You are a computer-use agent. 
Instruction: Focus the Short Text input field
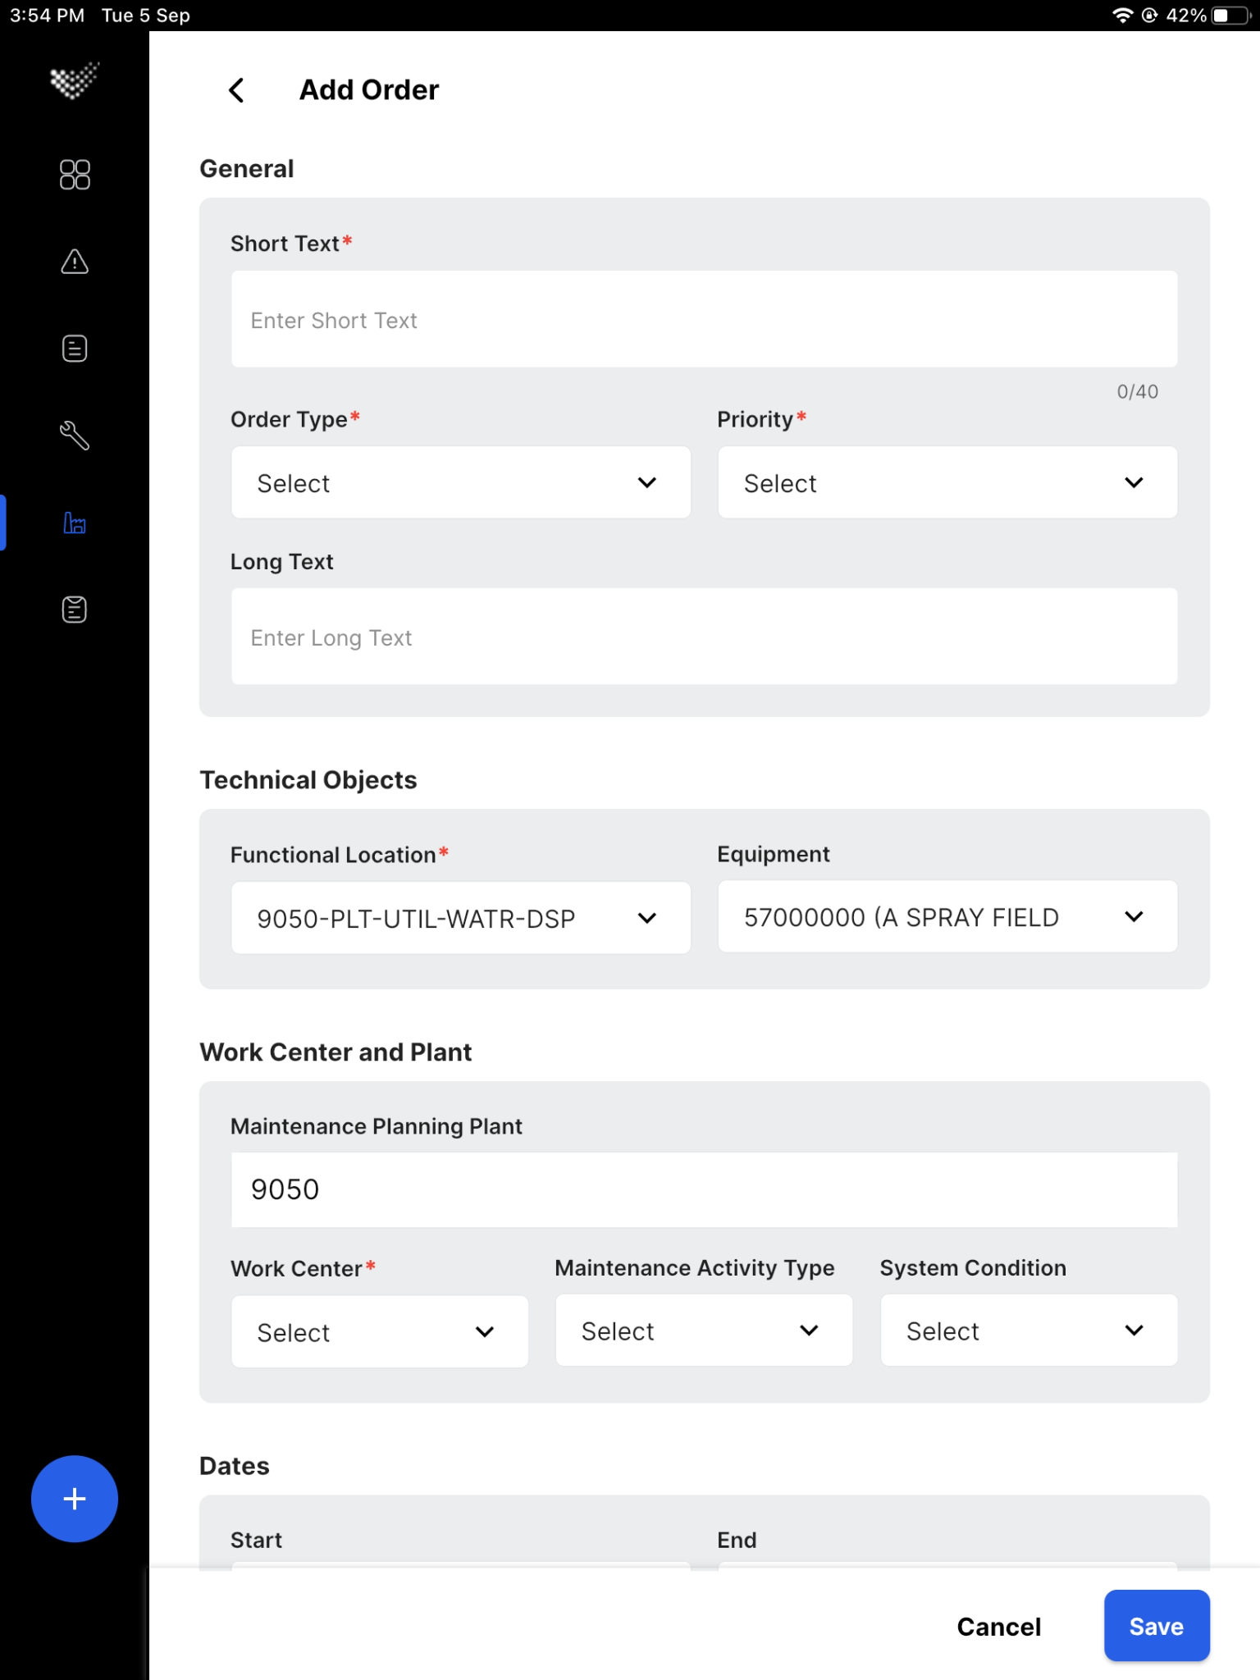705,319
